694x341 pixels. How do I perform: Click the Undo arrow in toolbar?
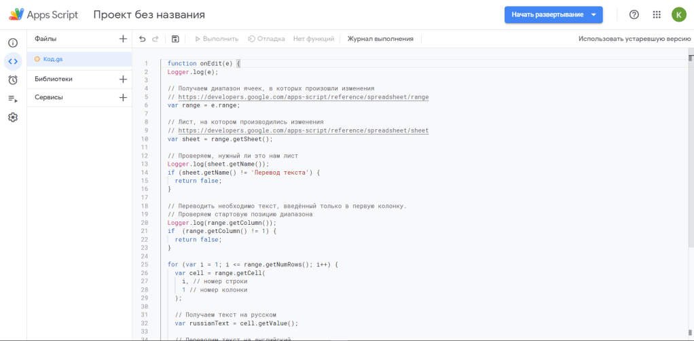143,39
